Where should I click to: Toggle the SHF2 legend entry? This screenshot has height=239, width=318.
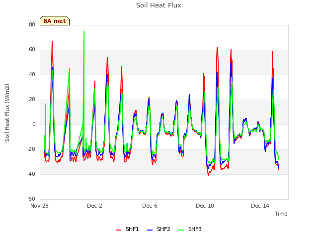tap(159, 229)
